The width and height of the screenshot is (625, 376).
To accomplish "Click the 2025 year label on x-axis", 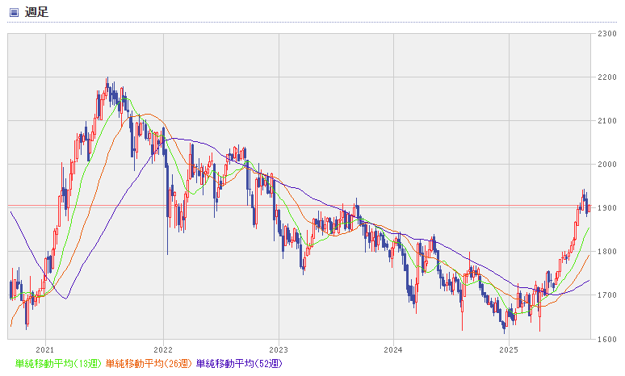I will (509, 350).
